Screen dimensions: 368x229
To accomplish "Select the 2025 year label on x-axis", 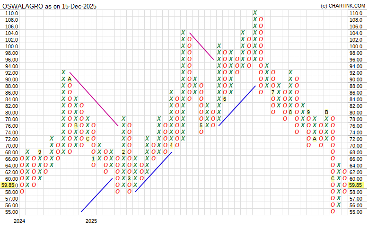I will click(x=91, y=221).
